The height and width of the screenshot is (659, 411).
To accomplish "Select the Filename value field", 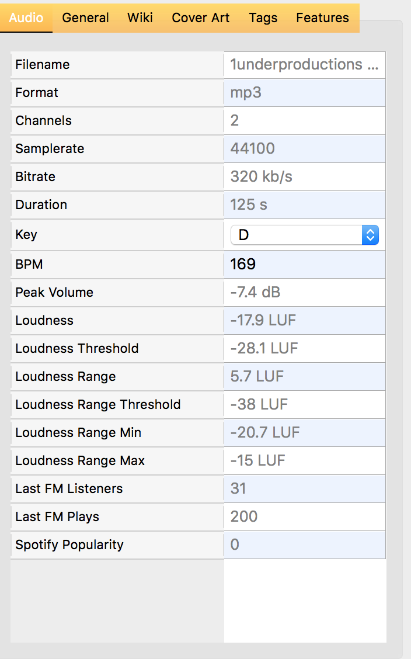I will point(305,65).
